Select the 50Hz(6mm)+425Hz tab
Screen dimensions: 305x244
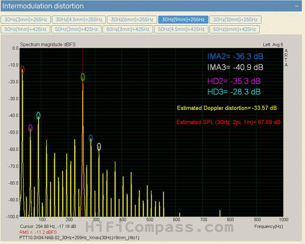tap(234, 30)
